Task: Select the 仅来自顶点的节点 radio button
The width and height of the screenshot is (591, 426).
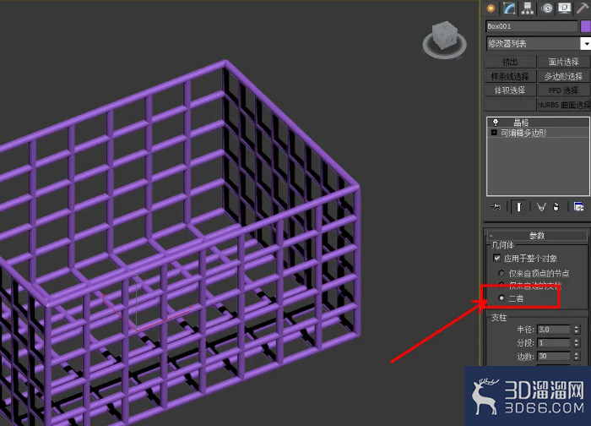Action: [x=502, y=273]
